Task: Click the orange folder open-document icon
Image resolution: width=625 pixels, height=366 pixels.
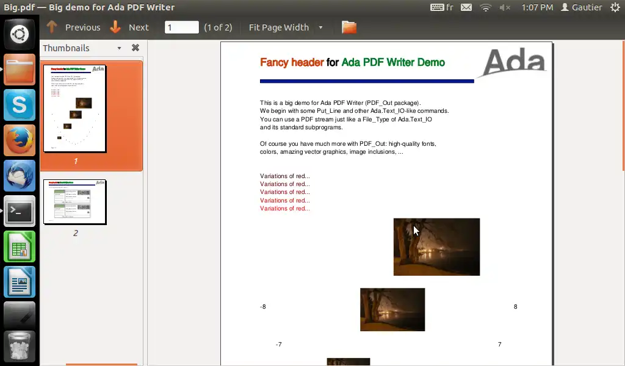Action: 349,27
